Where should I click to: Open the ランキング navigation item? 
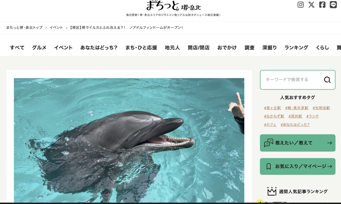pyautogui.click(x=296, y=48)
